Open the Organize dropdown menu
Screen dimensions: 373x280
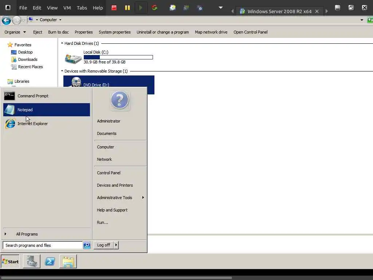click(x=15, y=32)
